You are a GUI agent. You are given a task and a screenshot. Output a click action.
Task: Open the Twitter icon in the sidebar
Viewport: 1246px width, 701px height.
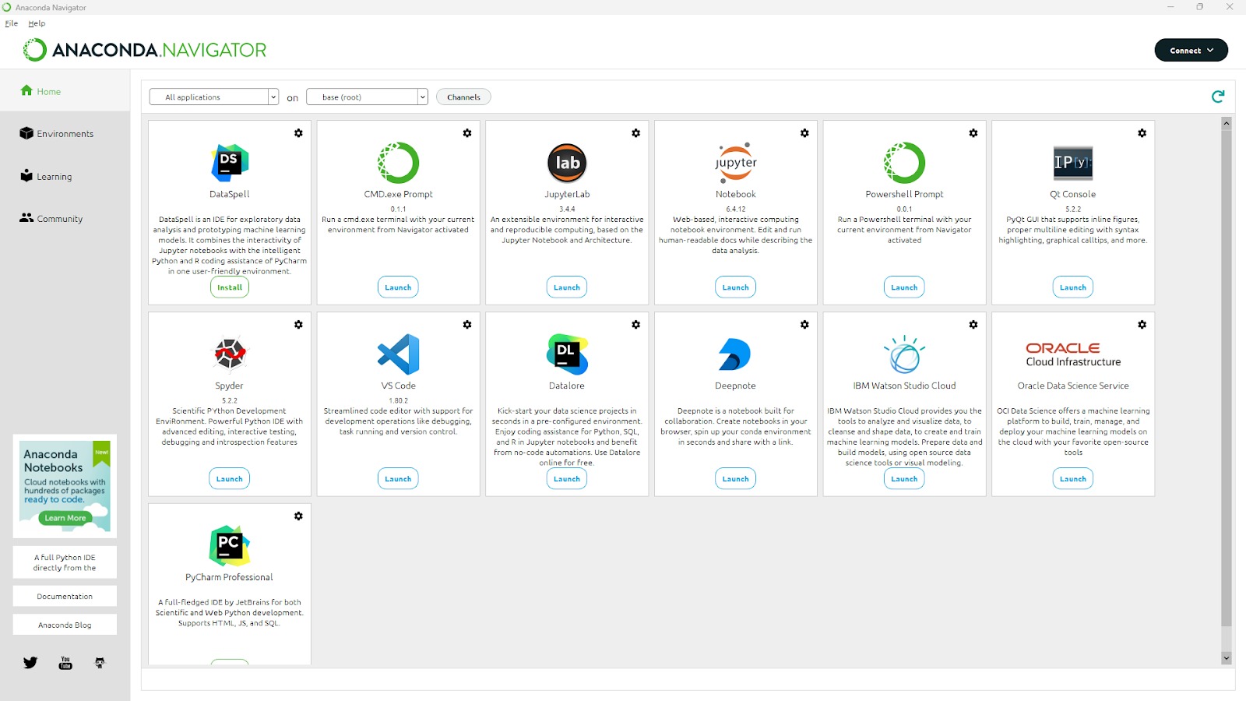coord(30,663)
